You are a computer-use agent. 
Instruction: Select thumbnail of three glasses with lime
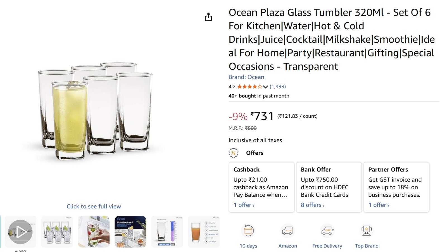(57, 232)
